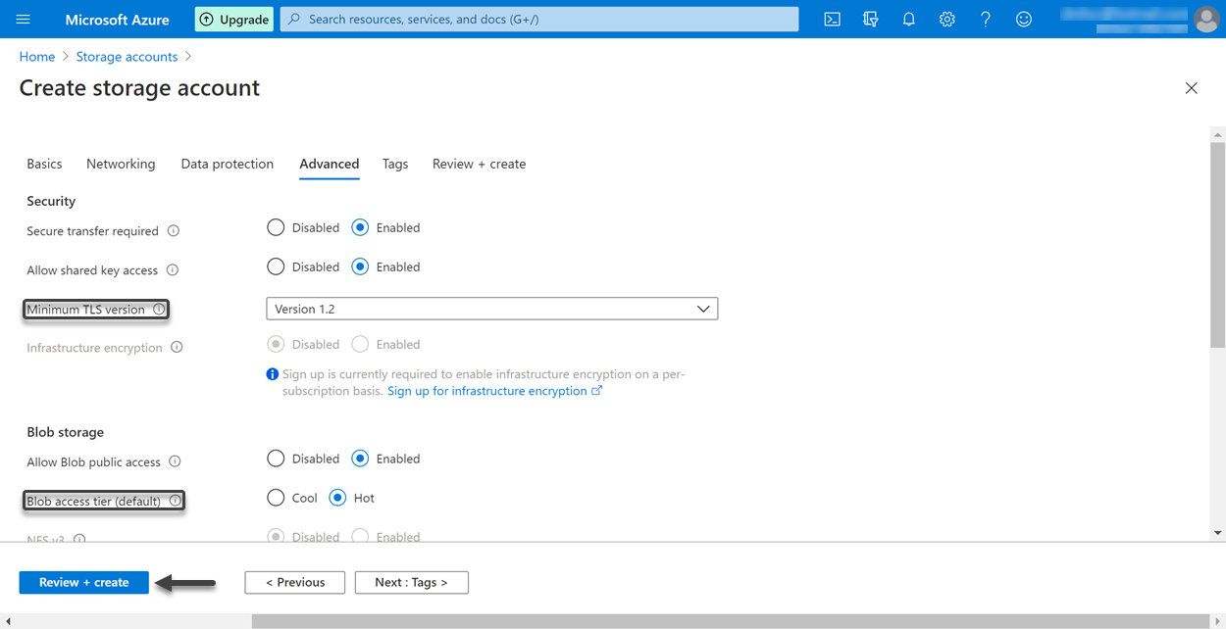The height and width of the screenshot is (629, 1226).
Task: Choose the Hot blob access tier
Action: [337, 498]
